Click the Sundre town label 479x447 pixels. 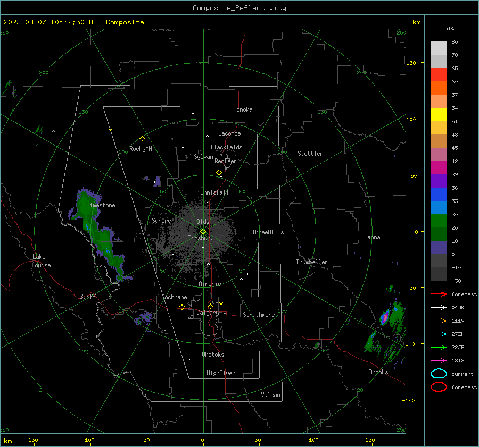tap(161, 221)
